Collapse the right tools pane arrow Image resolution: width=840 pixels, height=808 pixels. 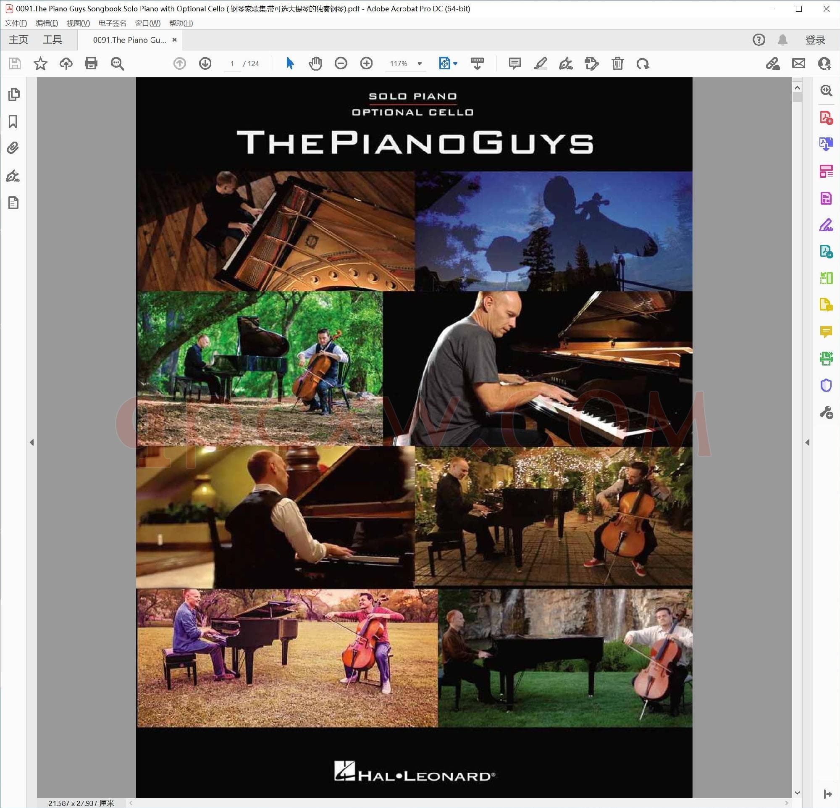click(807, 442)
